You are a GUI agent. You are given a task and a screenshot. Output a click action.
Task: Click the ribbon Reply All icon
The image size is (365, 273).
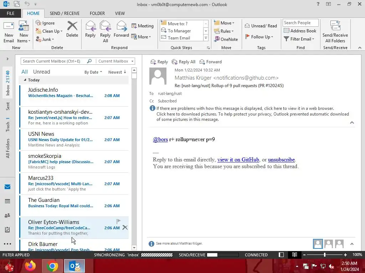coord(105,32)
